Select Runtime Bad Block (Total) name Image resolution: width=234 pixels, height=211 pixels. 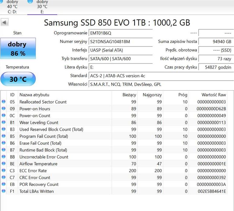[43, 150]
